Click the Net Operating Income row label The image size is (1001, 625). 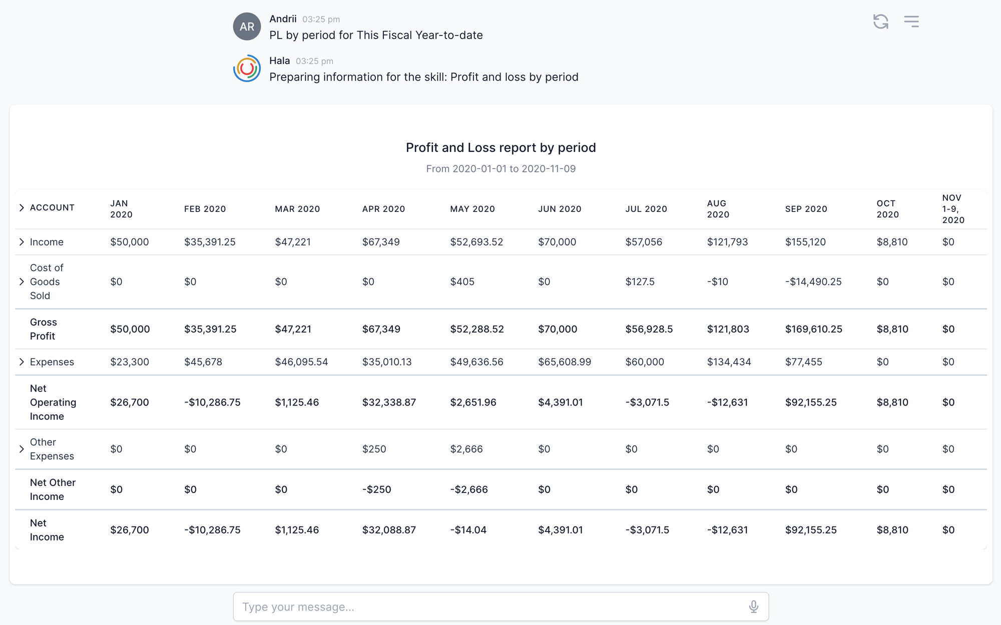(x=53, y=402)
